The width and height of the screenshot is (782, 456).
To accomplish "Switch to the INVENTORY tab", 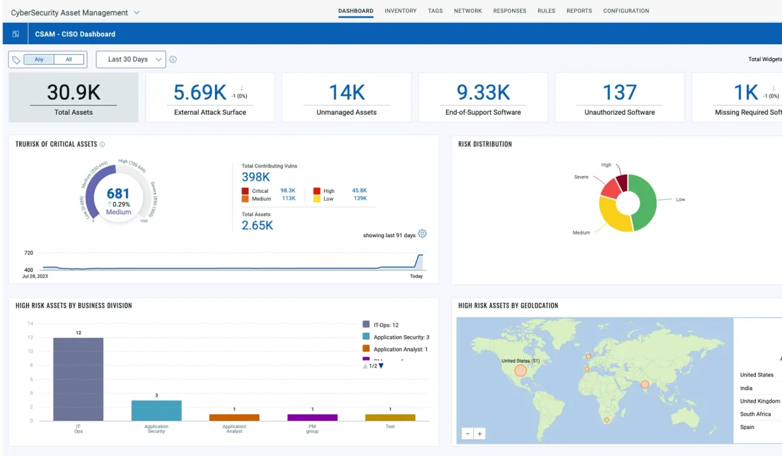I will (400, 10).
